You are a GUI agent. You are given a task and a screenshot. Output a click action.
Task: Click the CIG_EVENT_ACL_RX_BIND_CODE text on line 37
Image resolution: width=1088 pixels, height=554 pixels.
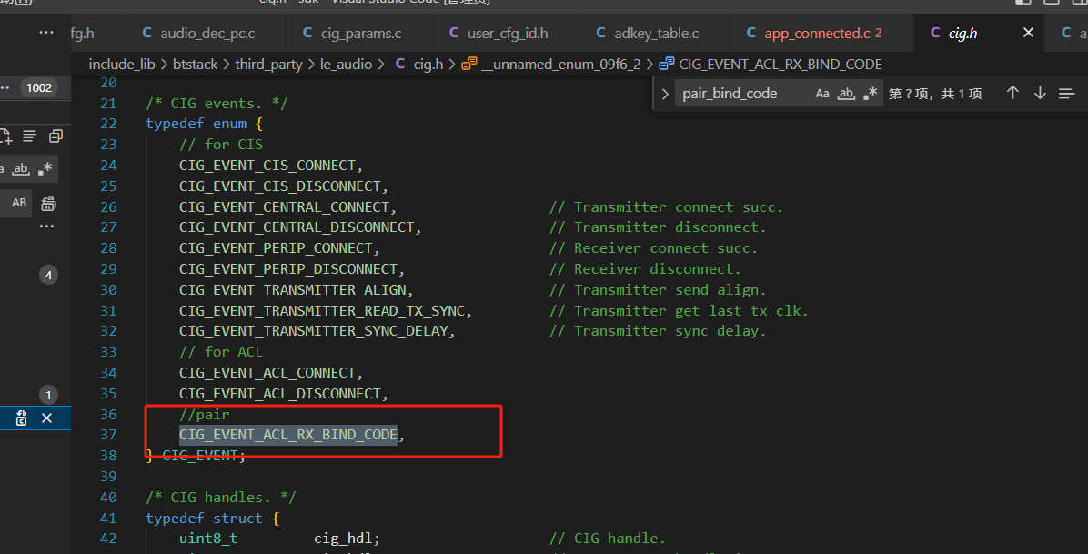pos(288,435)
